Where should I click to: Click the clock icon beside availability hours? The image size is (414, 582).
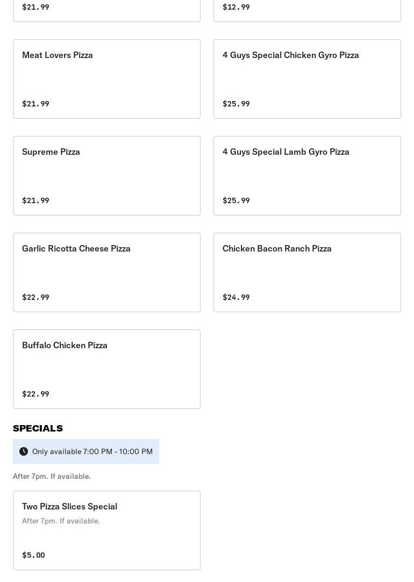tap(24, 451)
